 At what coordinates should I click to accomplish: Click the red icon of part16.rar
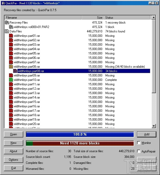[x=11, y=106]
